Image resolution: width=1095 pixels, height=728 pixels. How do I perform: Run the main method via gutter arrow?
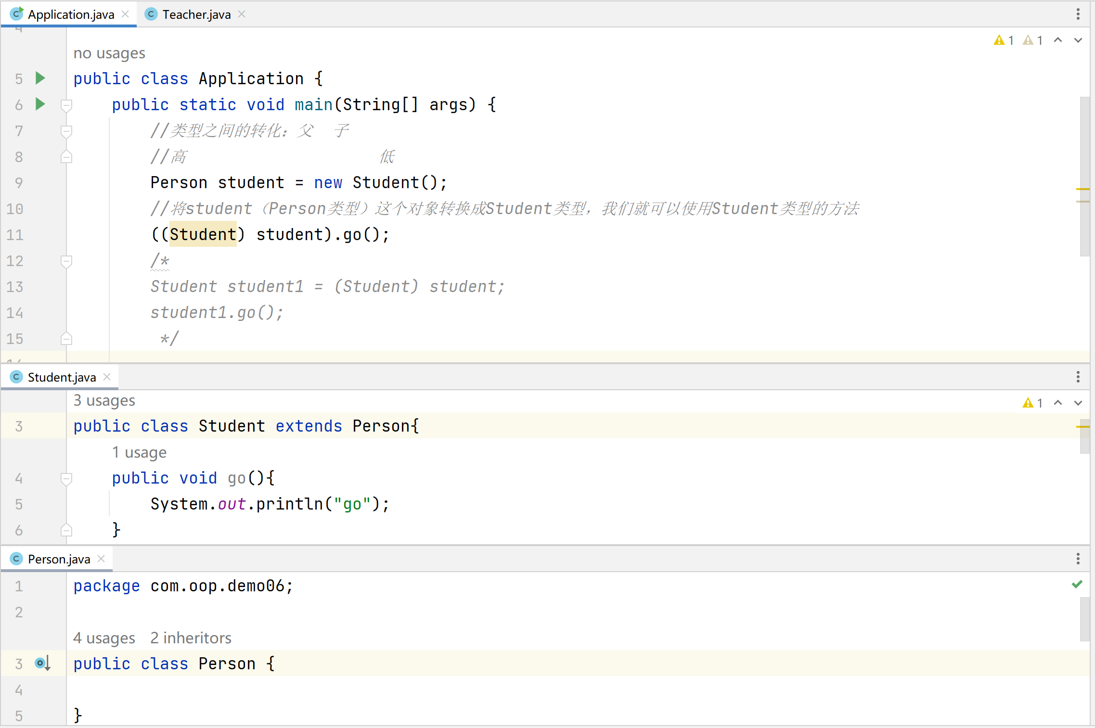[x=40, y=104]
